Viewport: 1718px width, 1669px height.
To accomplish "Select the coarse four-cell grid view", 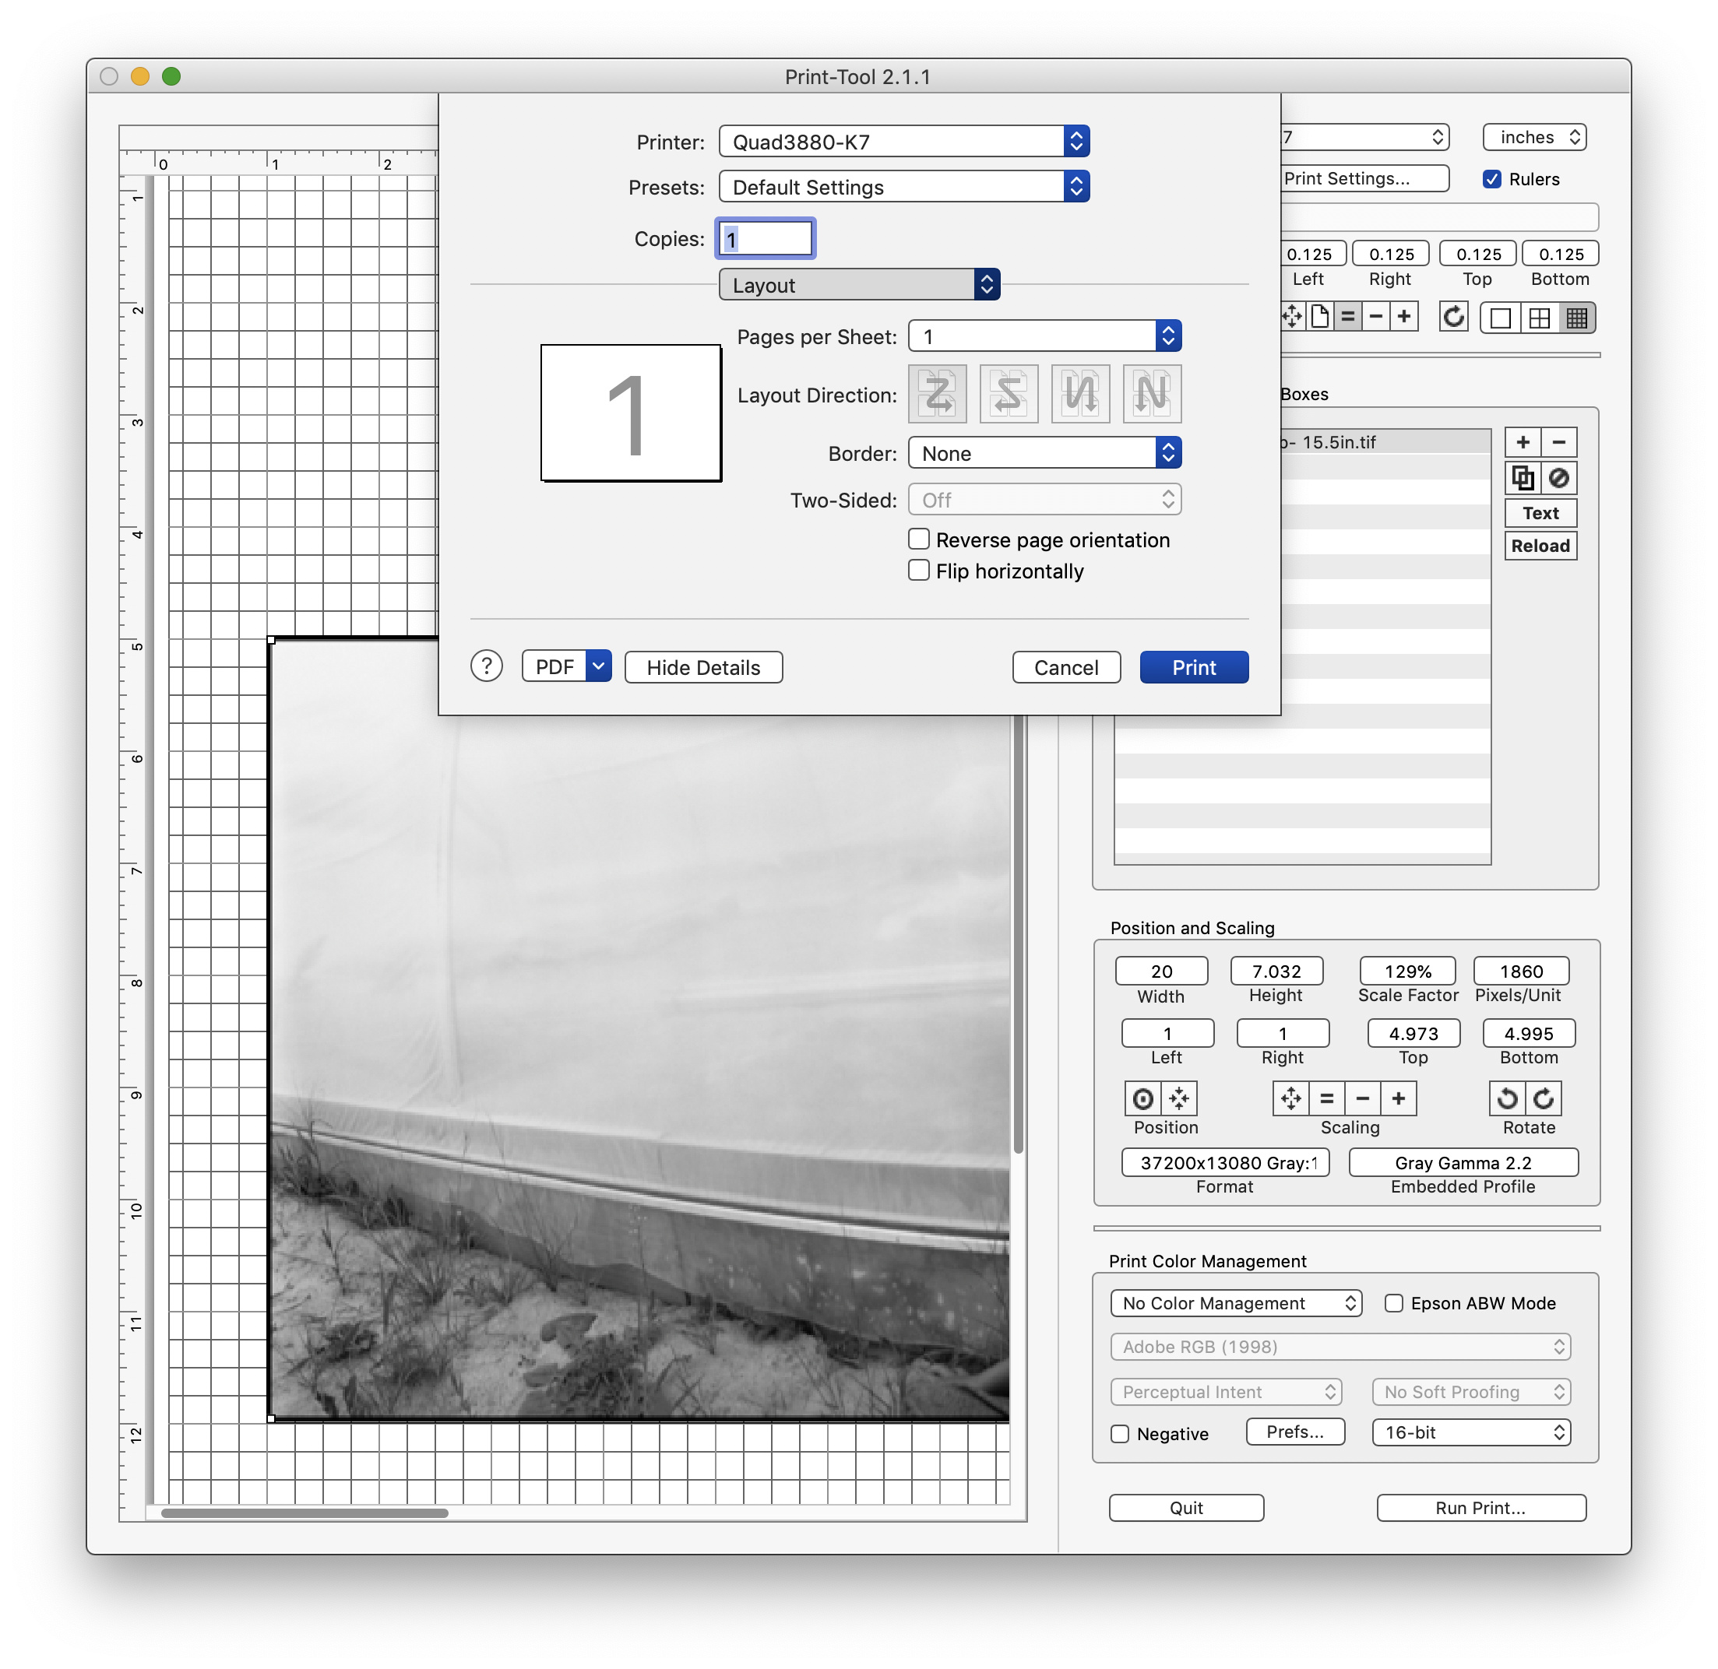I will (1538, 318).
